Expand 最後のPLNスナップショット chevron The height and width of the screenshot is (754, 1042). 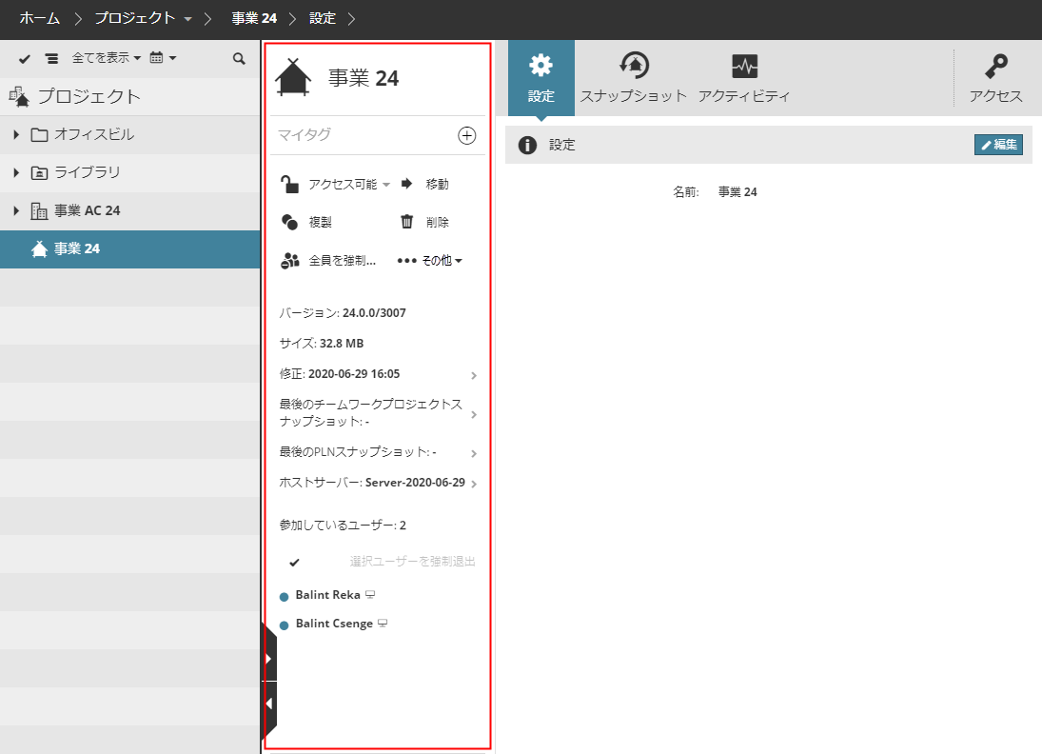pos(474,453)
